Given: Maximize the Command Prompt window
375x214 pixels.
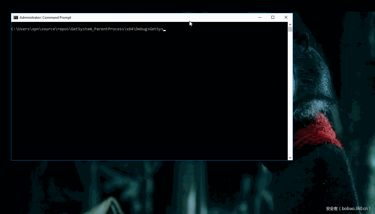Looking at the screenshot, I should click(x=273, y=17).
